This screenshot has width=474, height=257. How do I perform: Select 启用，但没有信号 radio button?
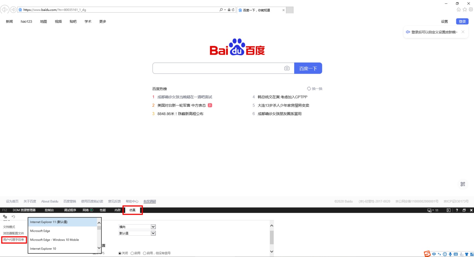pyautogui.click(x=145, y=253)
